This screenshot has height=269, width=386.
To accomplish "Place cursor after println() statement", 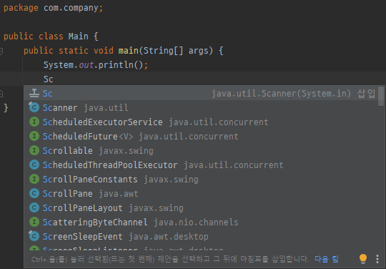I will (148, 65).
